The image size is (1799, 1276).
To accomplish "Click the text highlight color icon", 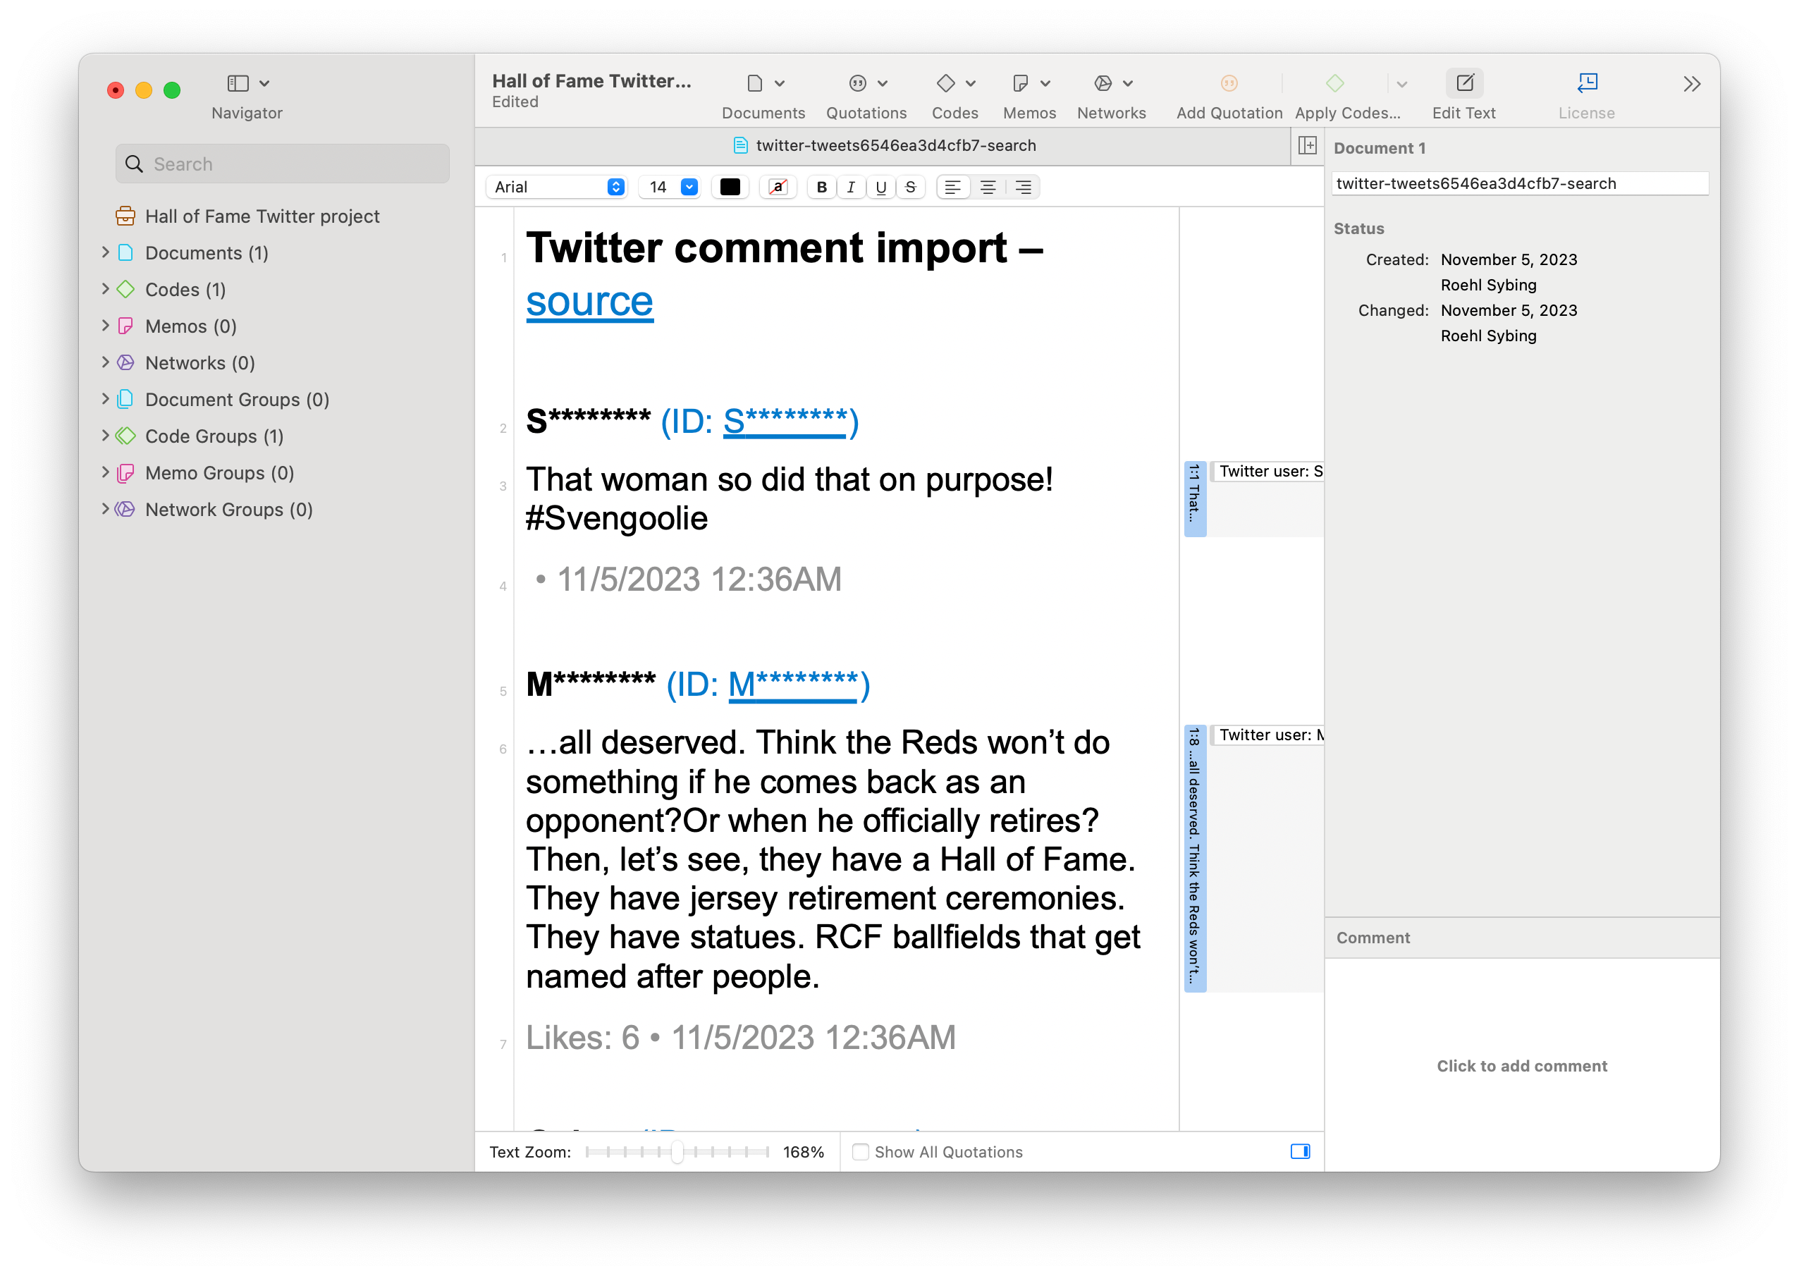I will (778, 187).
